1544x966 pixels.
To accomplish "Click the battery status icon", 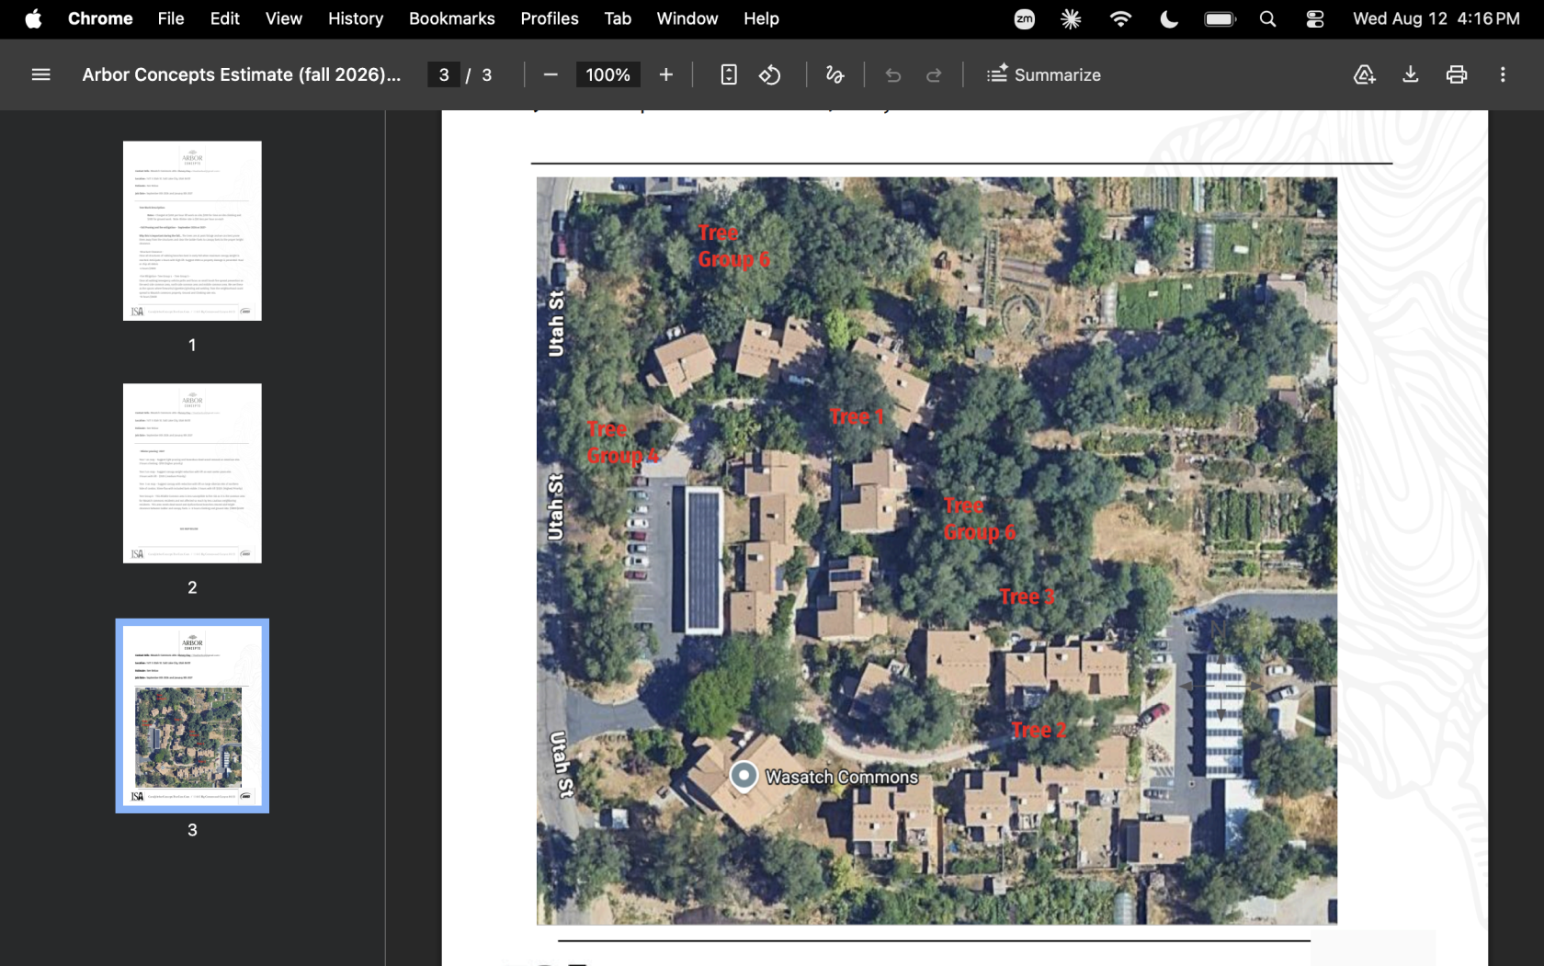I will point(1220,18).
